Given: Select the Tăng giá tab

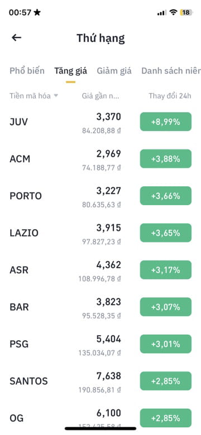Looking at the screenshot, I should [x=70, y=71].
